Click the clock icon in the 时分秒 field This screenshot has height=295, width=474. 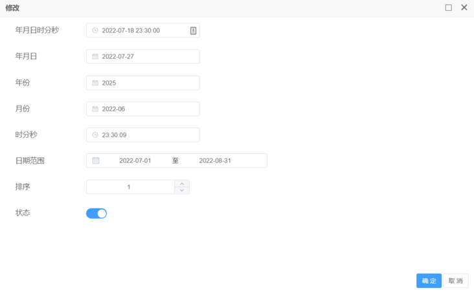click(95, 135)
